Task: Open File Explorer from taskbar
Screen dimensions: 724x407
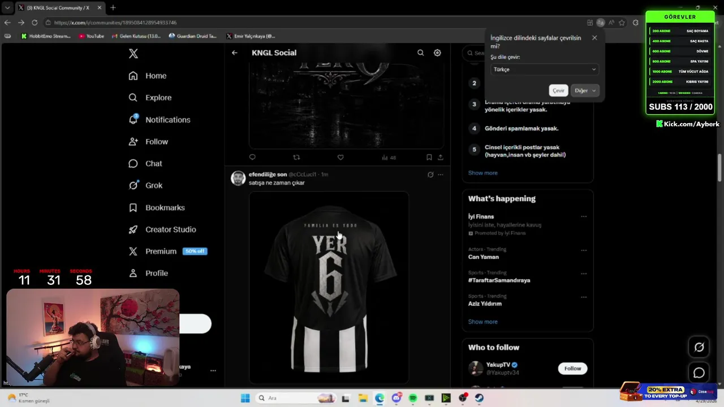Action: pos(363,398)
